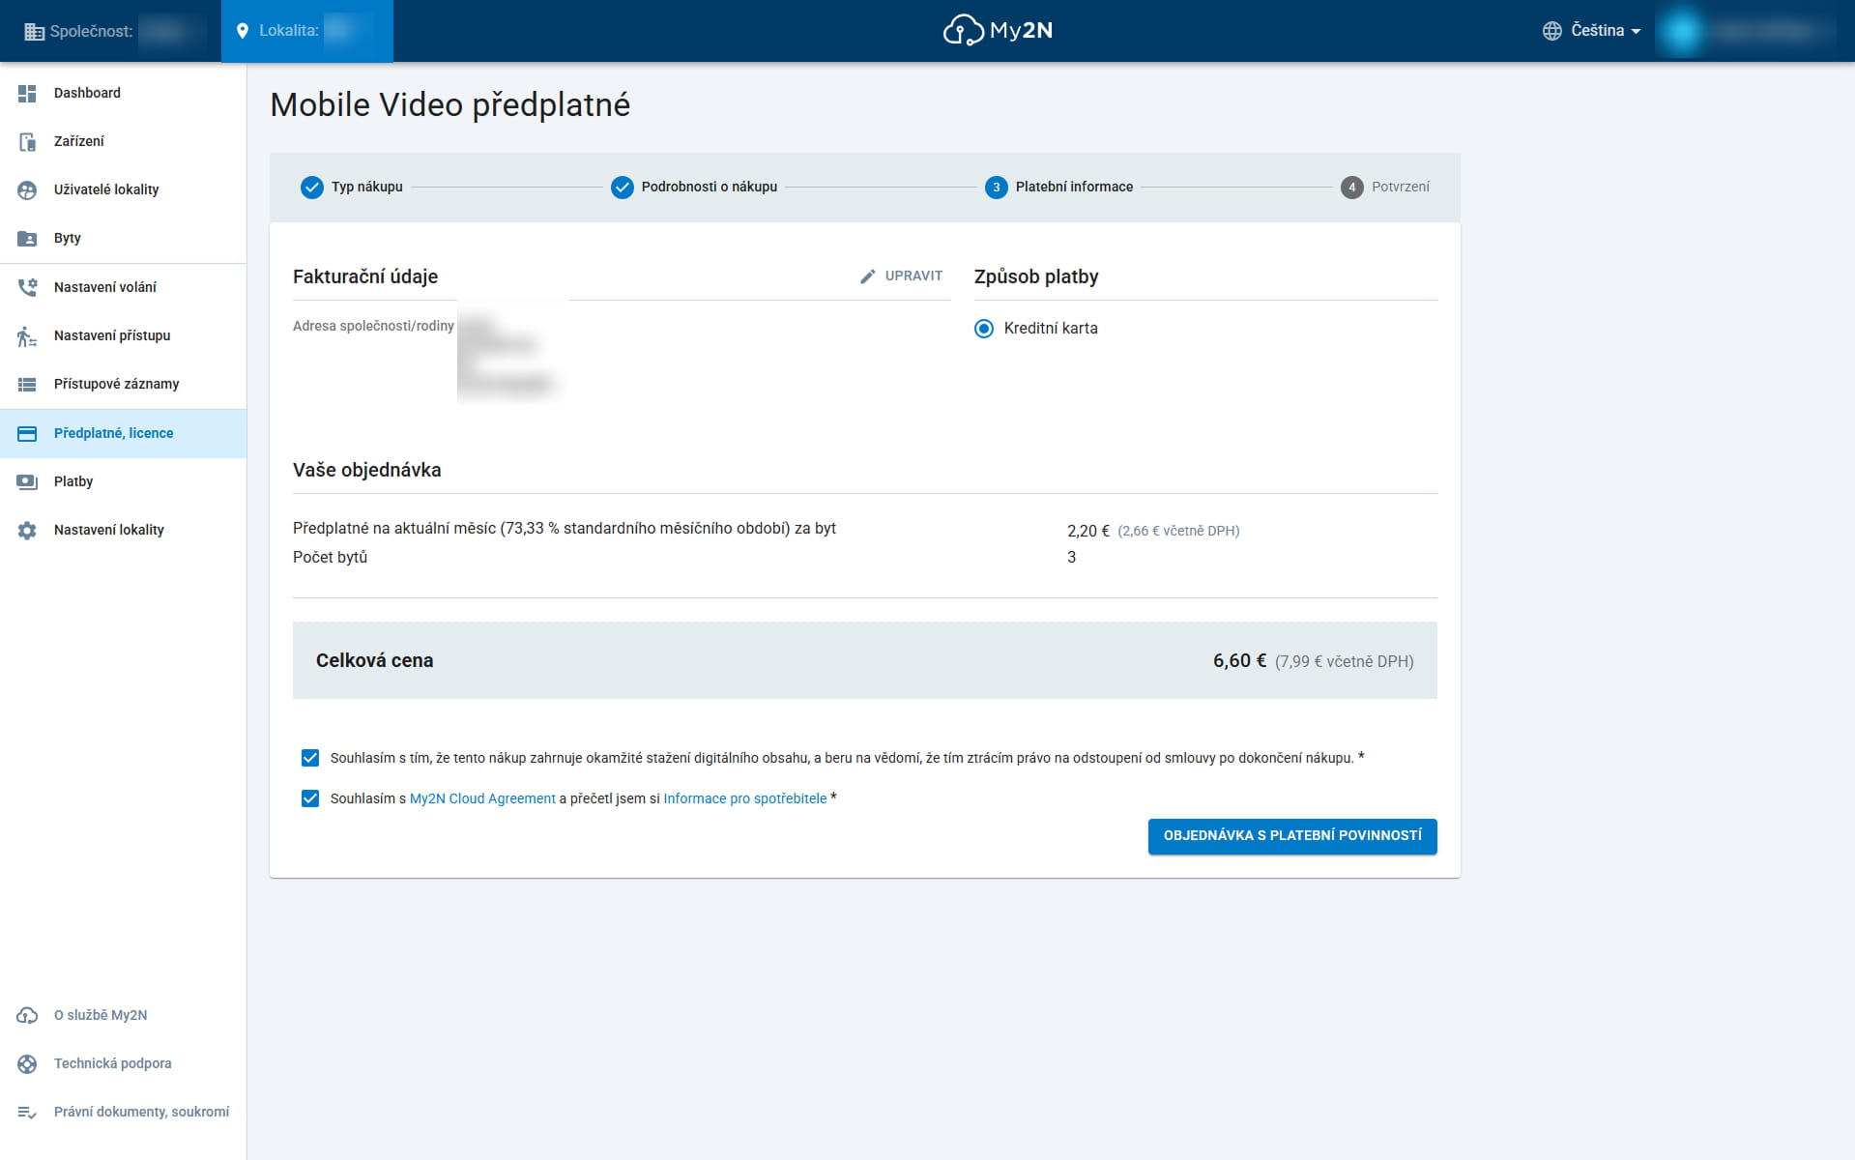Image resolution: width=1855 pixels, height=1160 pixels.
Task: Click the Dashboard grid icon
Action: [27, 93]
